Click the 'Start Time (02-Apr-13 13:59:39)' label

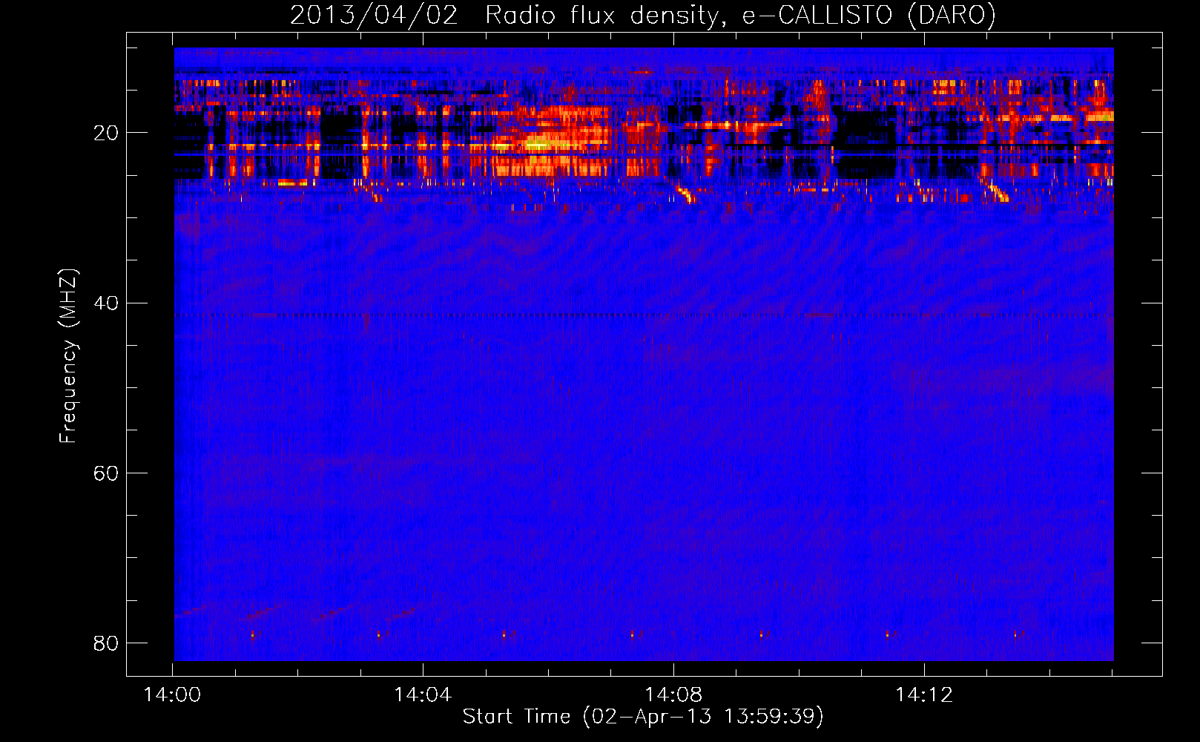click(643, 717)
